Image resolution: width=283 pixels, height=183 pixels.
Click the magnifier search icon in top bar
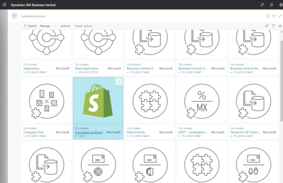coord(262,5)
